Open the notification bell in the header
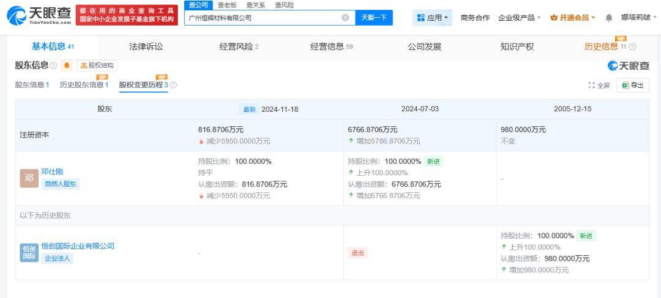The height and width of the screenshot is (298, 661). (x=609, y=18)
